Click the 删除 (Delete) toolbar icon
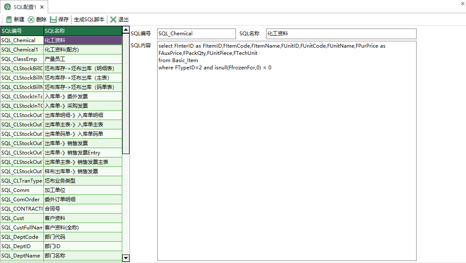466x263 pixels. (x=31, y=20)
